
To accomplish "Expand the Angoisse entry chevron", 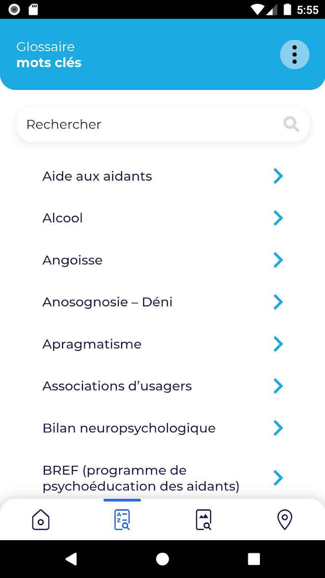I will [x=278, y=260].
